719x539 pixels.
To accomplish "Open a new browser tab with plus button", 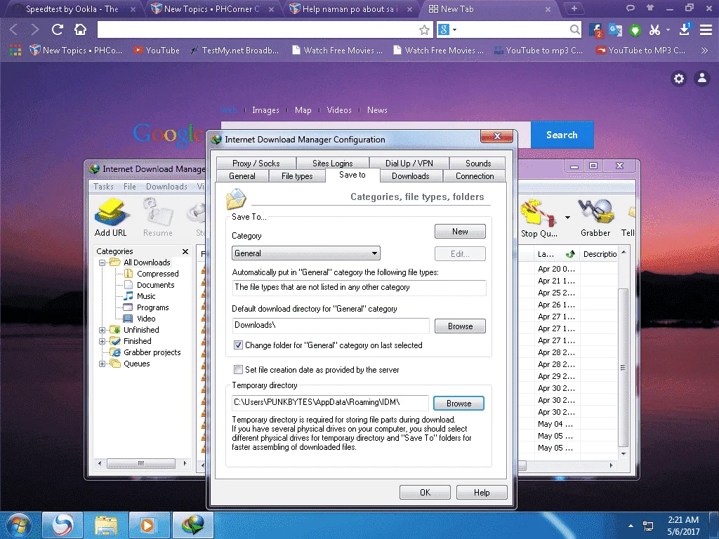I will pos(574,8).
